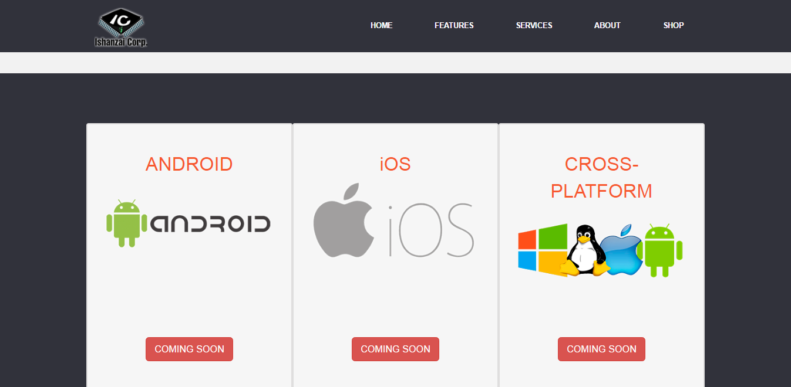This screenshot has height=387, width=791.
Task: Click the ANDROID card heading
Action: (189, 164)
